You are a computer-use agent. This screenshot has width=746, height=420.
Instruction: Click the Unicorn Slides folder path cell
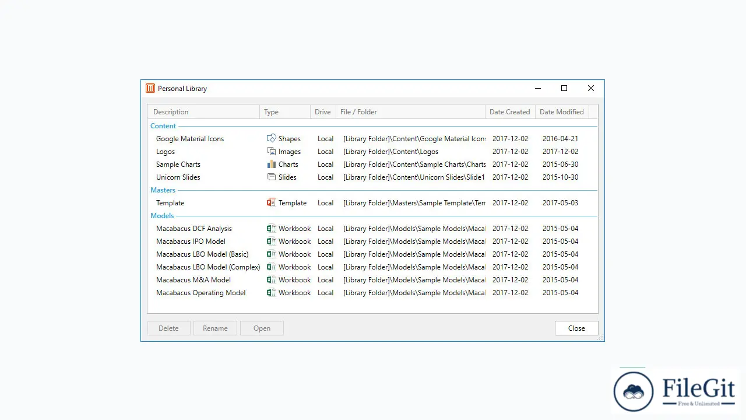[414, 177]
